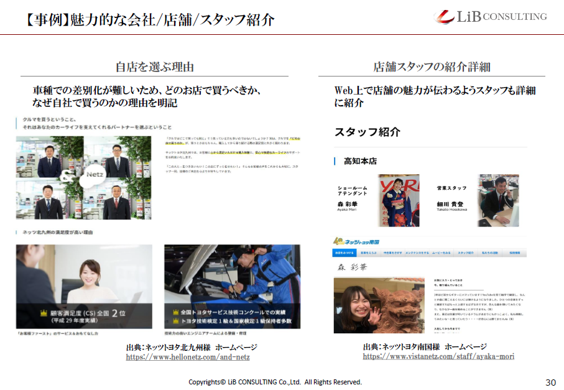Click the handwritten 森 彩華 profile title
Image resolution: width=564 pixels, height=390 pixels.
[352, 267]
